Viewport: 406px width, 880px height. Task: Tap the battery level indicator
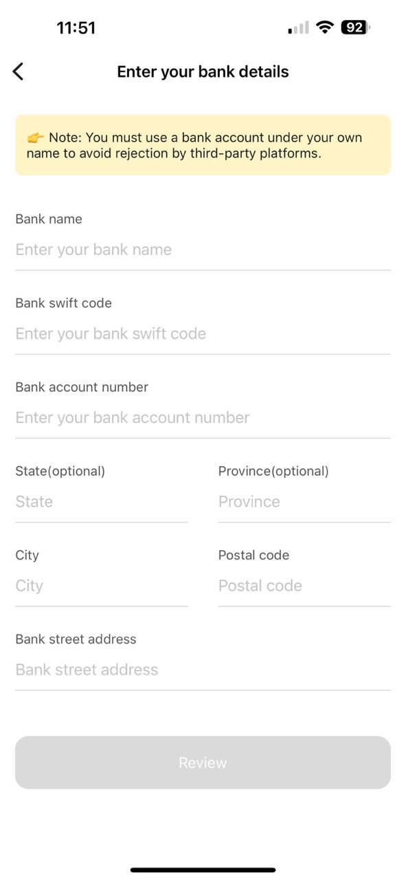point(356,27)
